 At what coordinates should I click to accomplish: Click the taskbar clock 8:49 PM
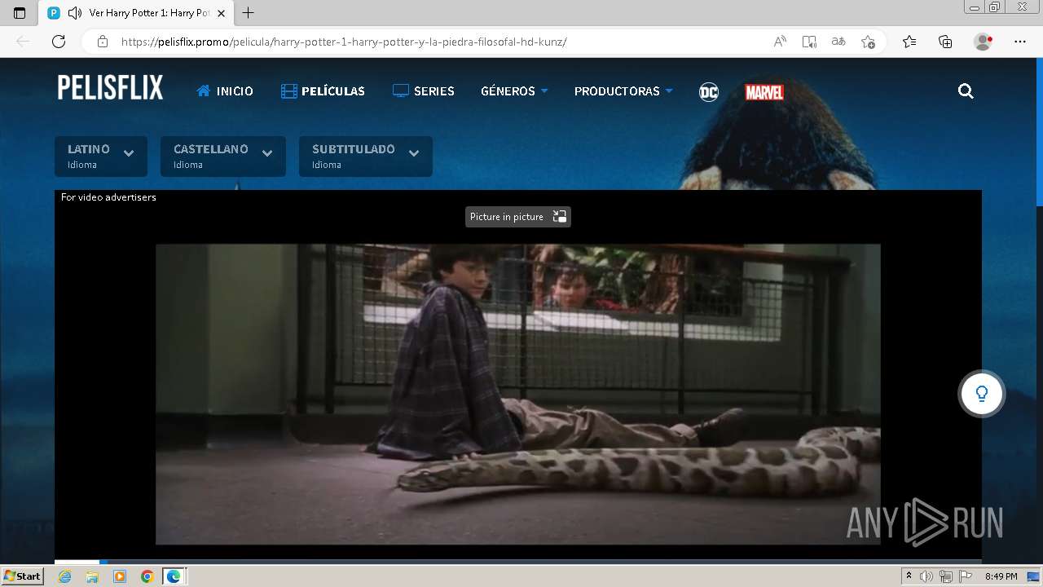(1001, 576)
